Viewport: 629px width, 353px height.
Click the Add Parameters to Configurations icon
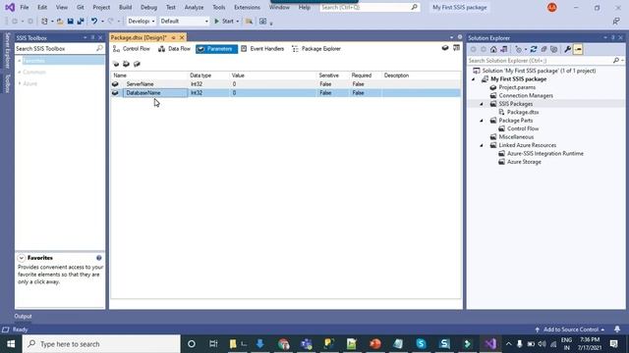coord(137,64)
